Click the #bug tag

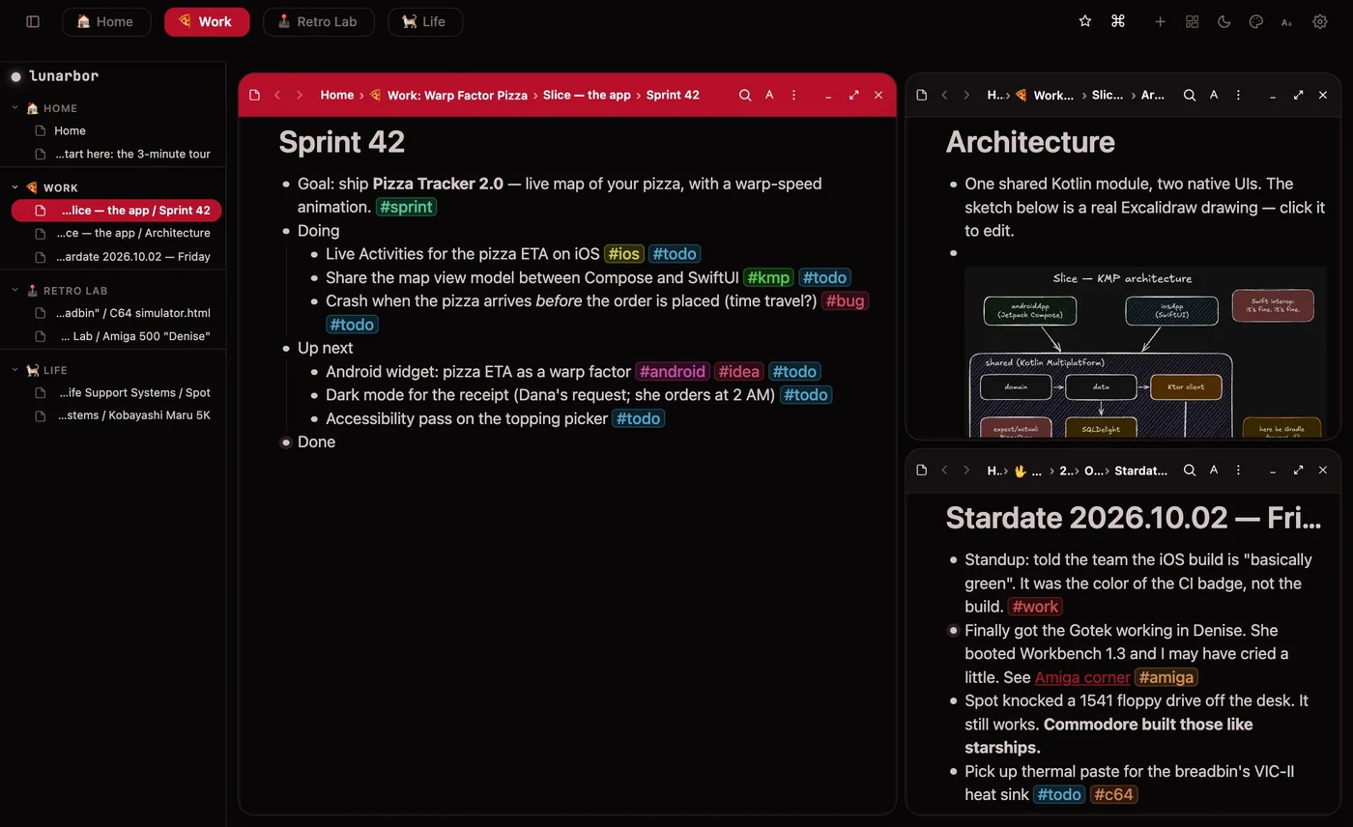click(x=845, y=300)
